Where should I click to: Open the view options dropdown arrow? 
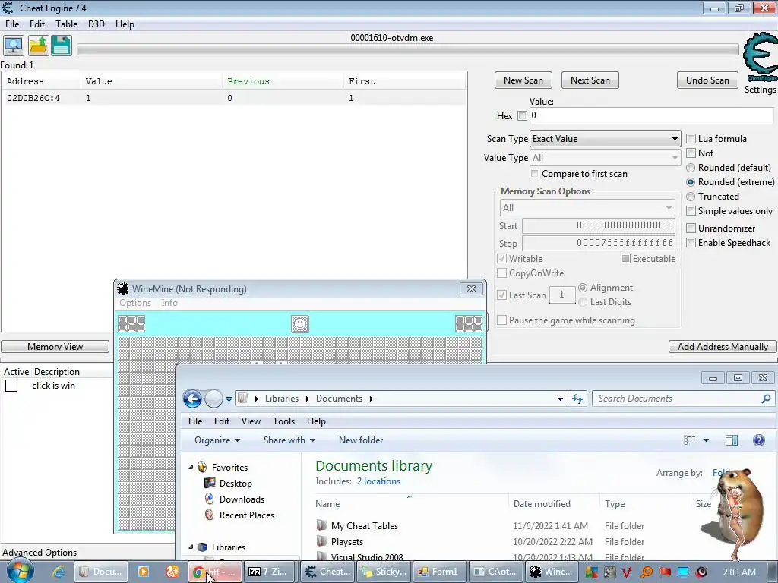click(706, 440)
